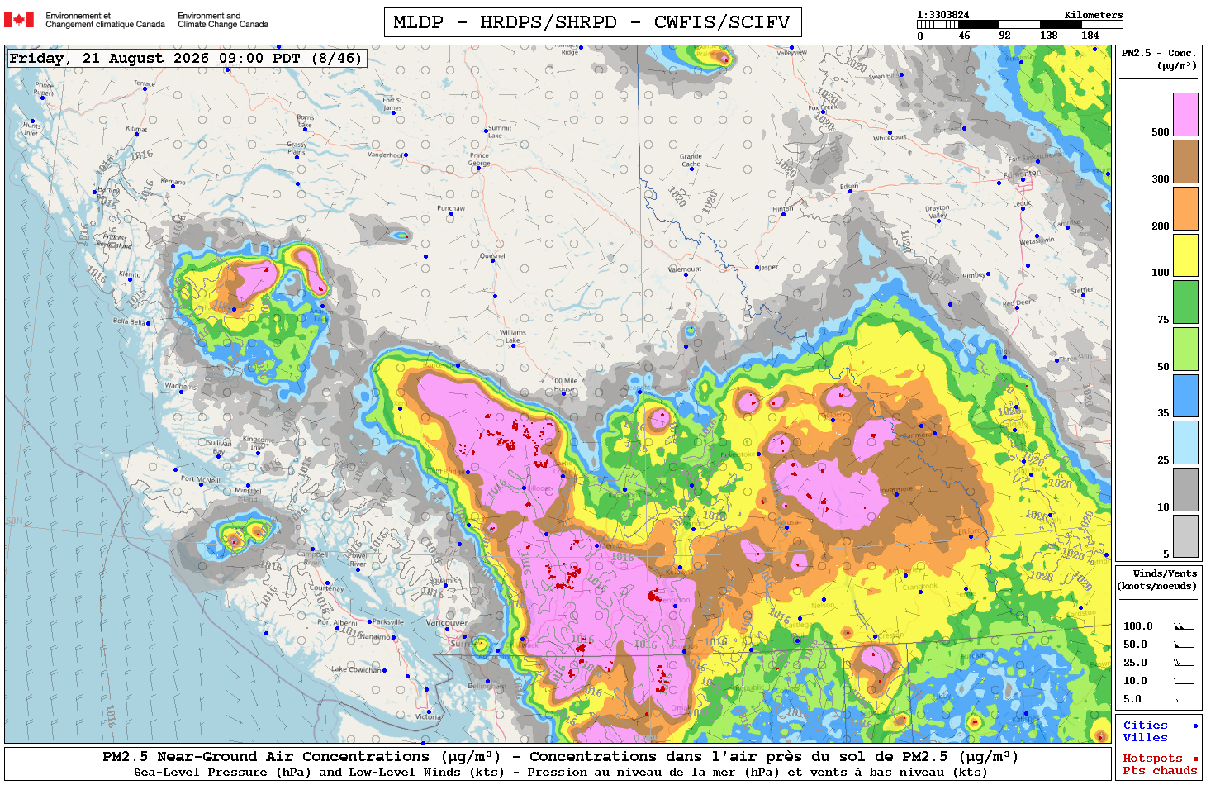Click the 100 Mile House label
1206x785 pixels.
pos(565,385)
